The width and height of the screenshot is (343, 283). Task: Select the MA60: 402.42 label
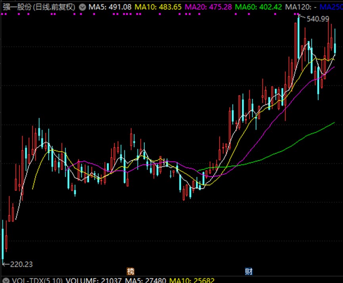259,7
